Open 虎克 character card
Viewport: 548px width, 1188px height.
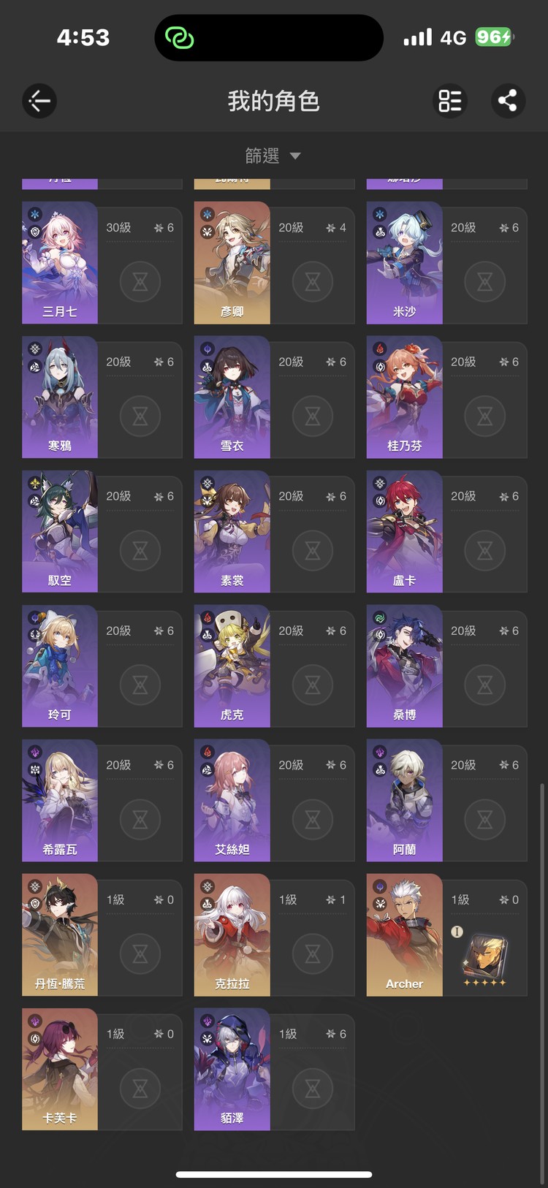pyautogui.click(x=275, y=666)
